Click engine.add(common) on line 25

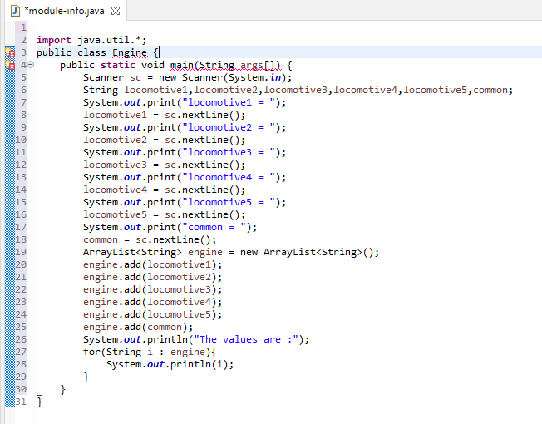[138, 327]
